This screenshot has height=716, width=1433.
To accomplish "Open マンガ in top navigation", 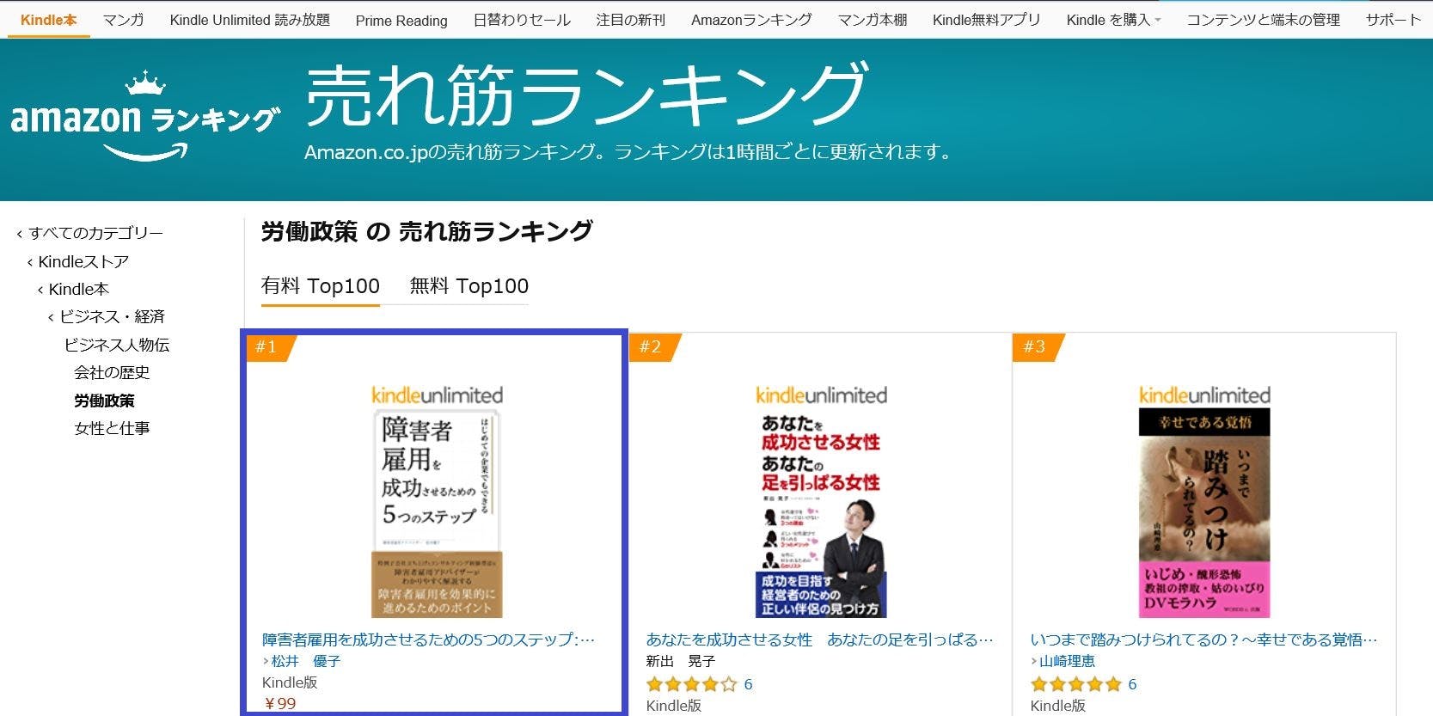I will coord(123,20).
